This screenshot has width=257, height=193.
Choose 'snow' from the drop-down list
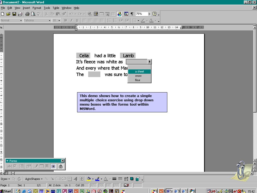tap(139, 76)
